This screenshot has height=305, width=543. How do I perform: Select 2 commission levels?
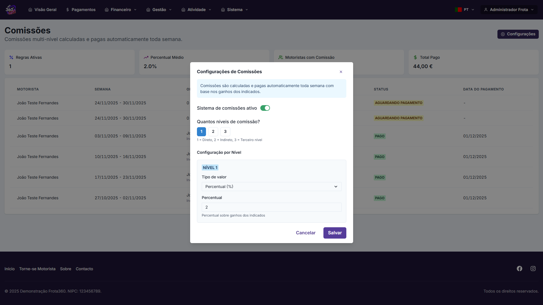click(213, 131)
